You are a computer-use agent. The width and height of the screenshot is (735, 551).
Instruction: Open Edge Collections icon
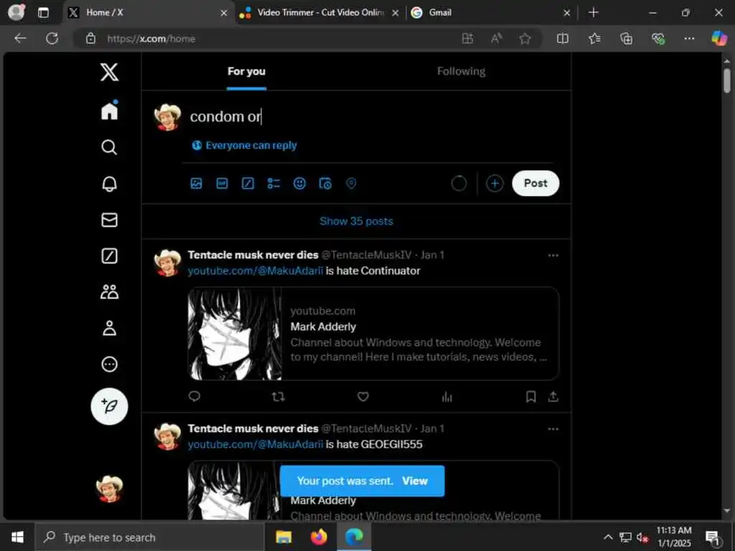[626, 39]
